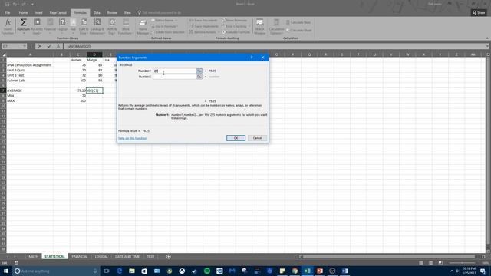
Task: Open Calculation Options menu
Action: (x=276, y=27)
